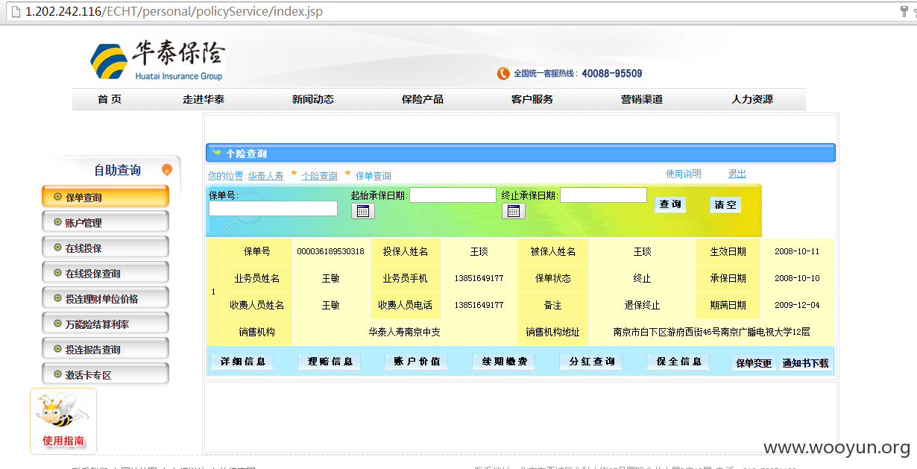Open the end date calendar picker icon
The height and width of the screenshot is (469, 917).
pos(514,211)
